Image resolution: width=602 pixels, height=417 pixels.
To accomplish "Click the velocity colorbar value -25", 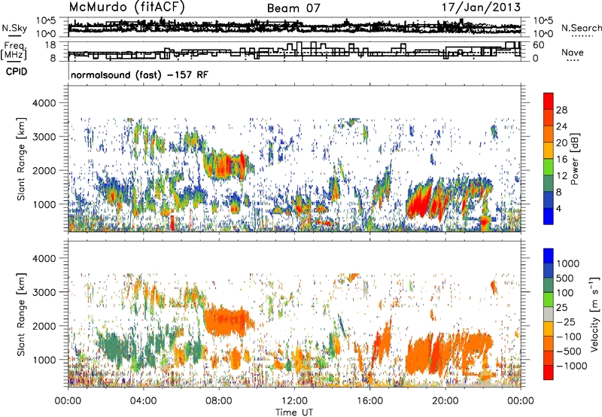I will pyautogui.click(x=566, y=321).
